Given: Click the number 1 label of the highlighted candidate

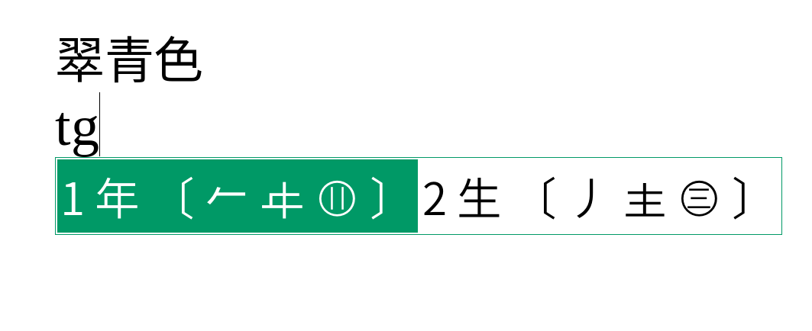Looking at the screenshot, I should point(73,198).
